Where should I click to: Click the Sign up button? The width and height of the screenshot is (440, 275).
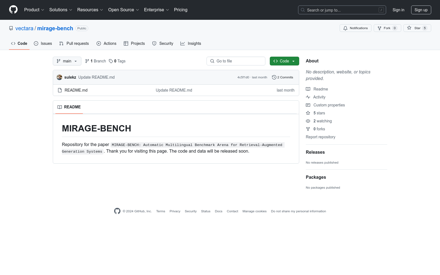click(421, 10)
